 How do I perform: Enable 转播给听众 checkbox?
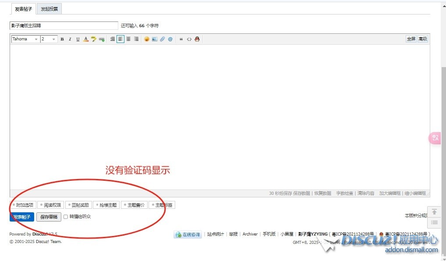(x=66, y=217)
